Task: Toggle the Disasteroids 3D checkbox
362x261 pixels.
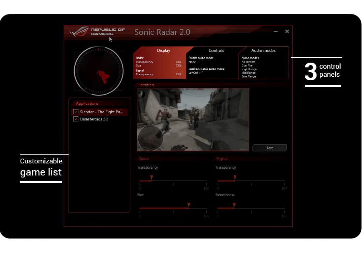Action: coord(76,119)
